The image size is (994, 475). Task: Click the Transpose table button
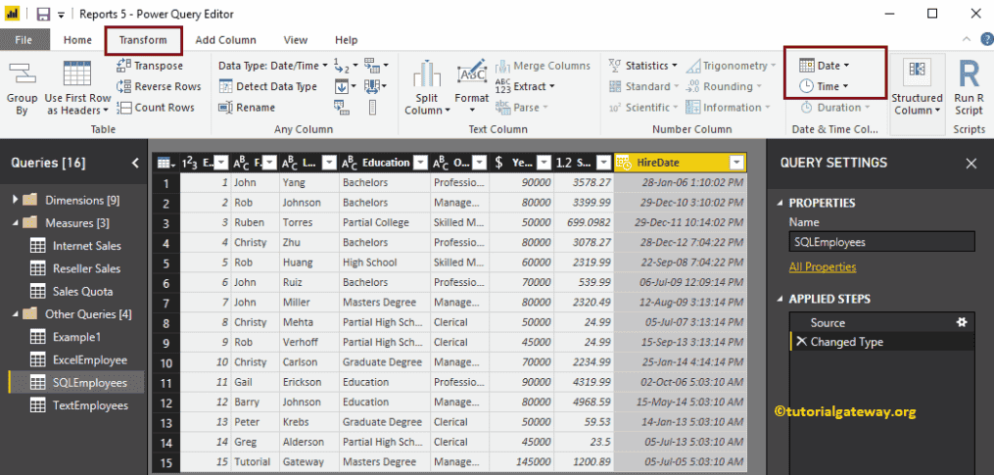tap(150, 66)
